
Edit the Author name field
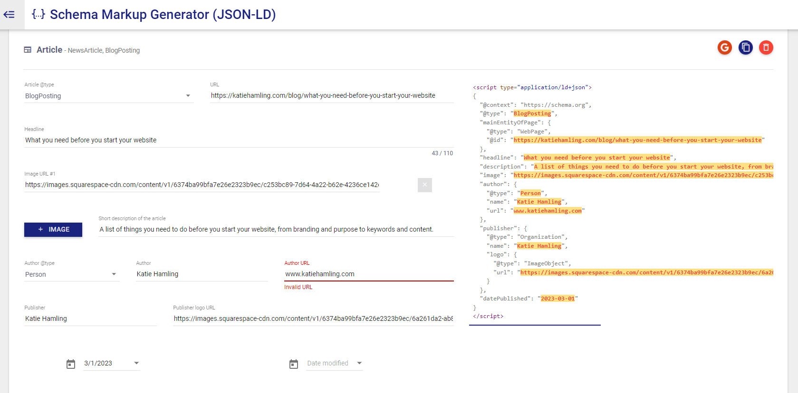[x=202, y=274]
